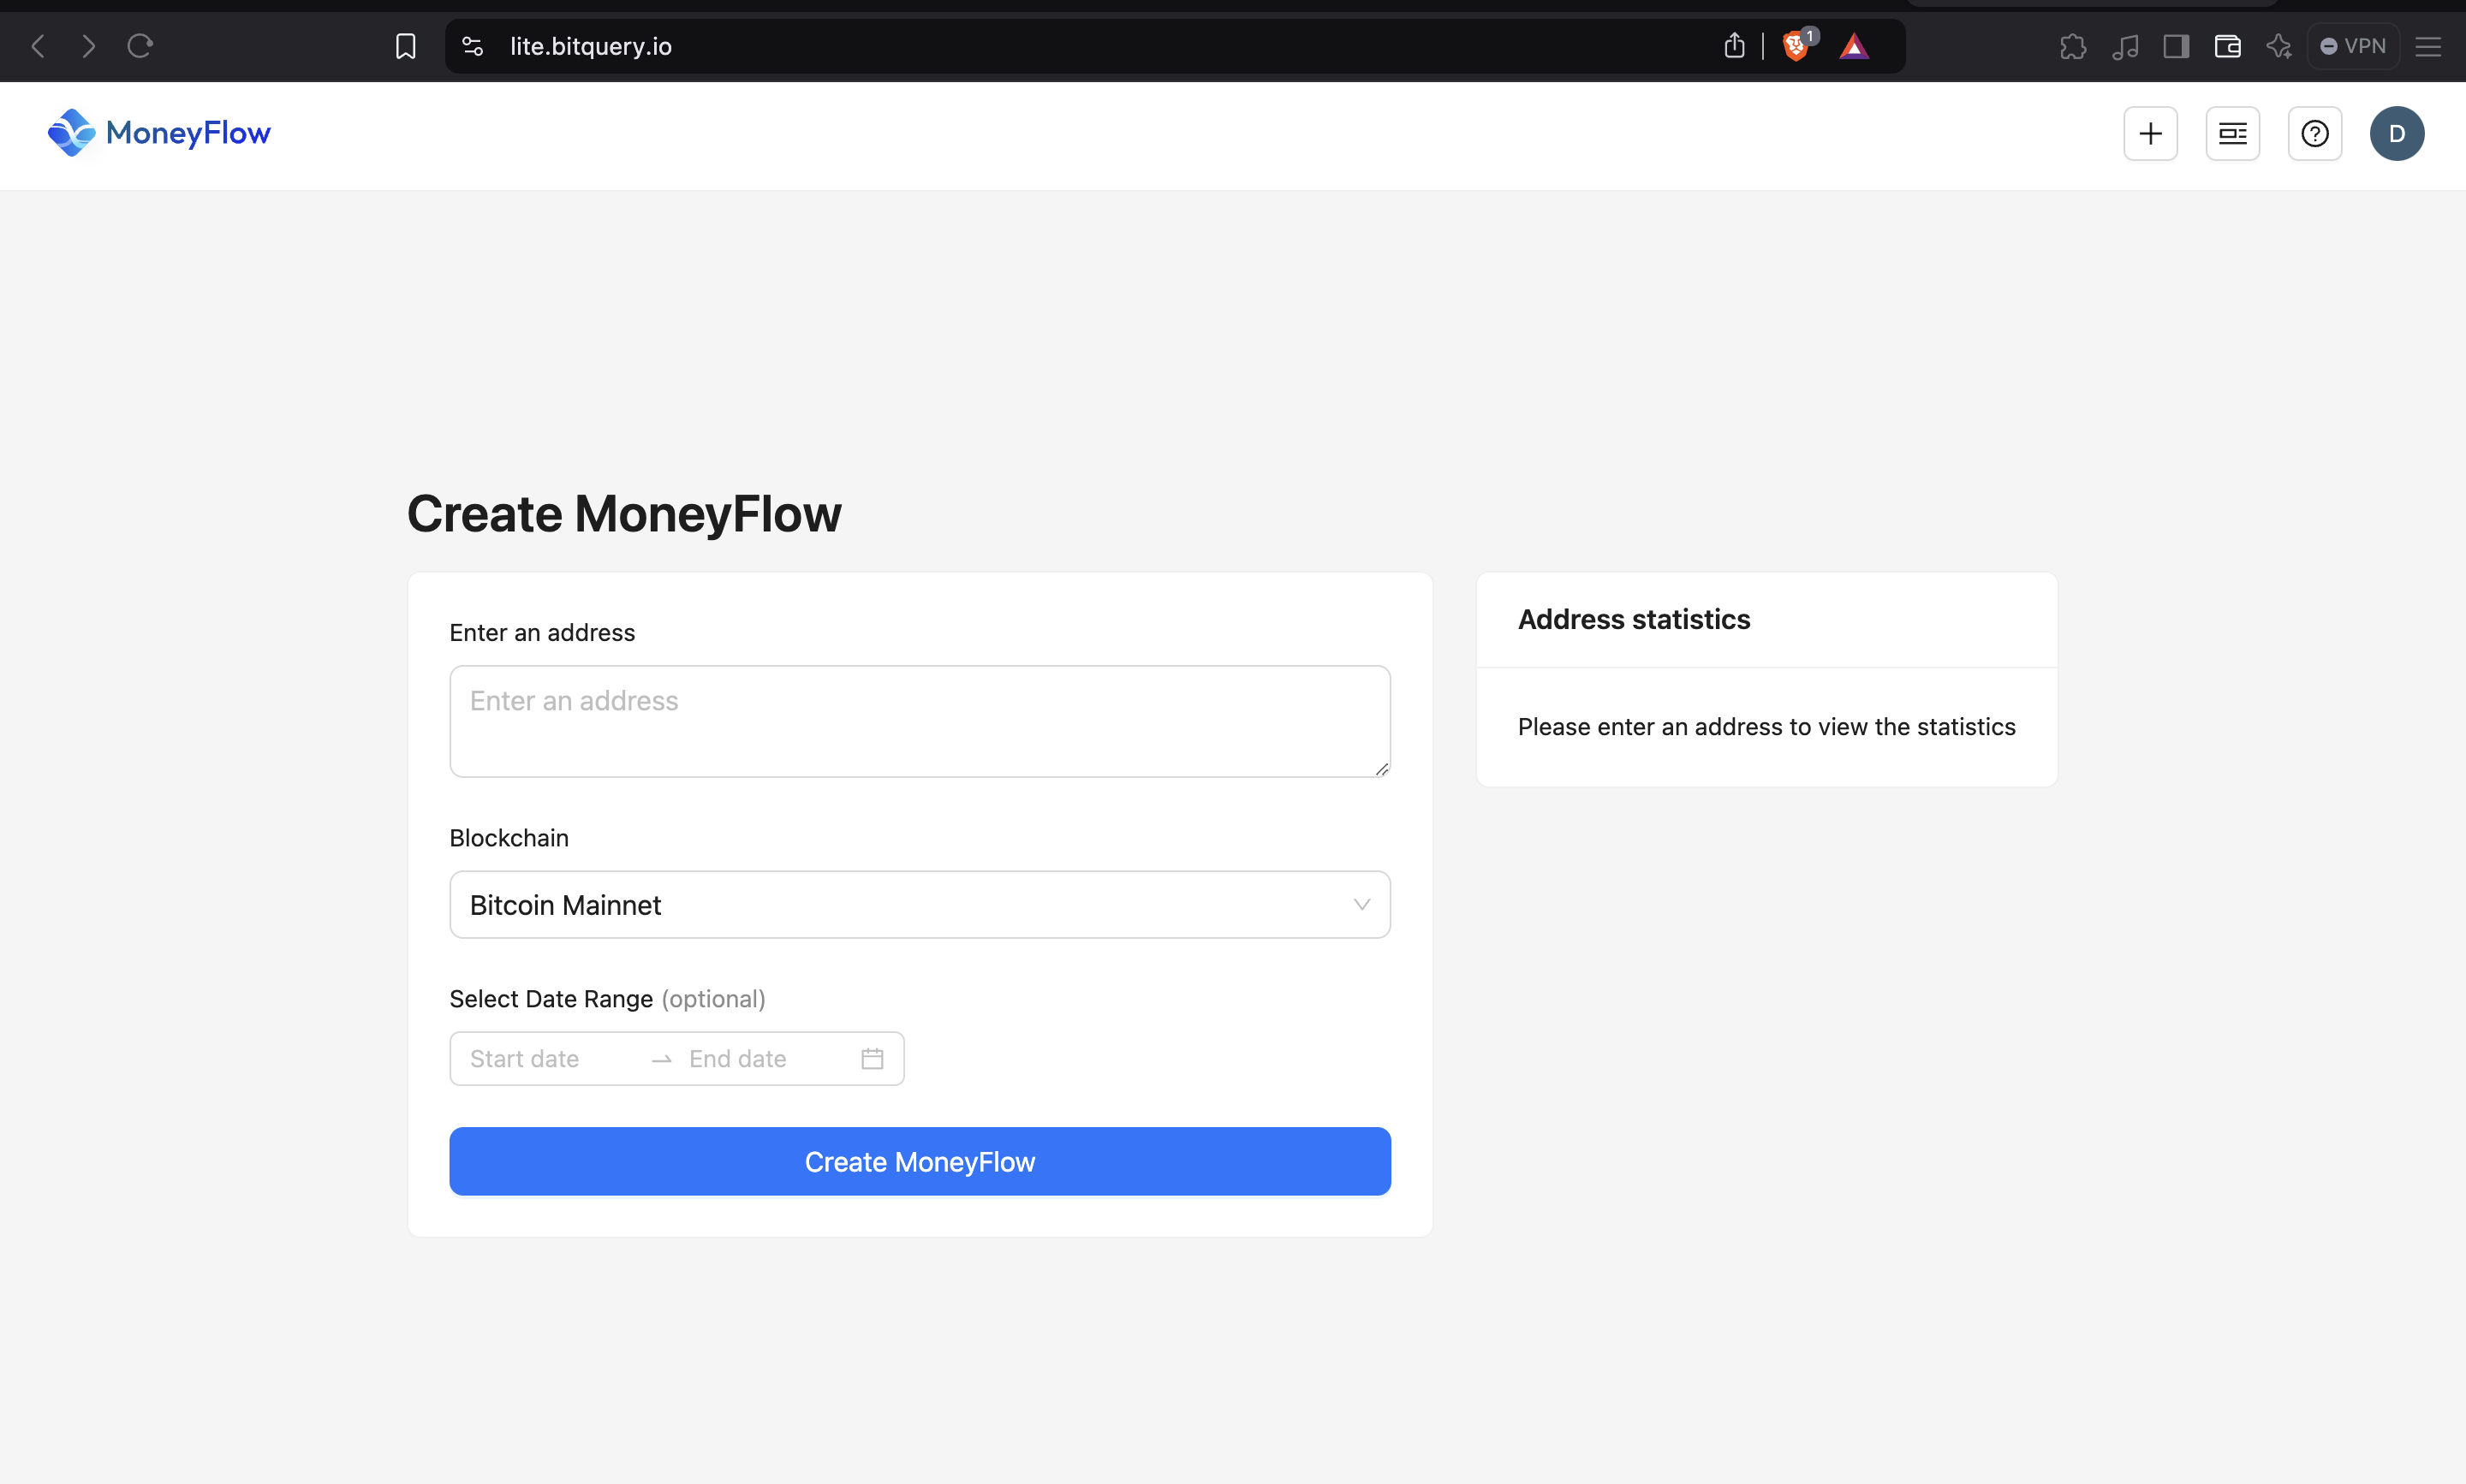Viewport: 2466px width, 1484px height.
Task: Open the calendar icon in the date range field
Action: tap(872, 1058)
